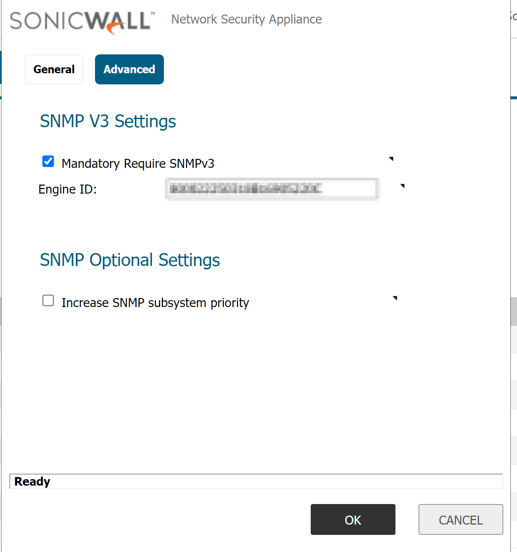Viewport: 517px width, 552px height.
Task: Click the cut-off text in top right corner
Action: (x=513, y=16)
